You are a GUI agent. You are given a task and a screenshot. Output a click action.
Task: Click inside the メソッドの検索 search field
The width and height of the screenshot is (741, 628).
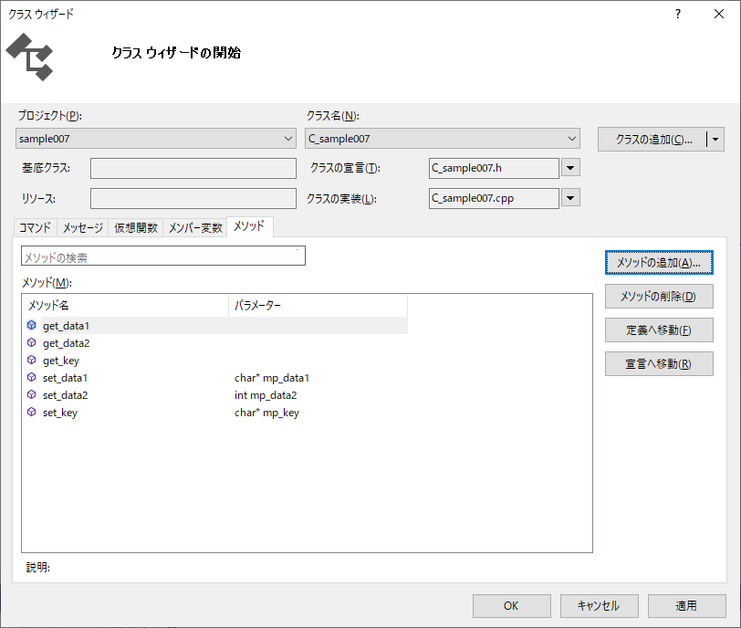(162, 257)
